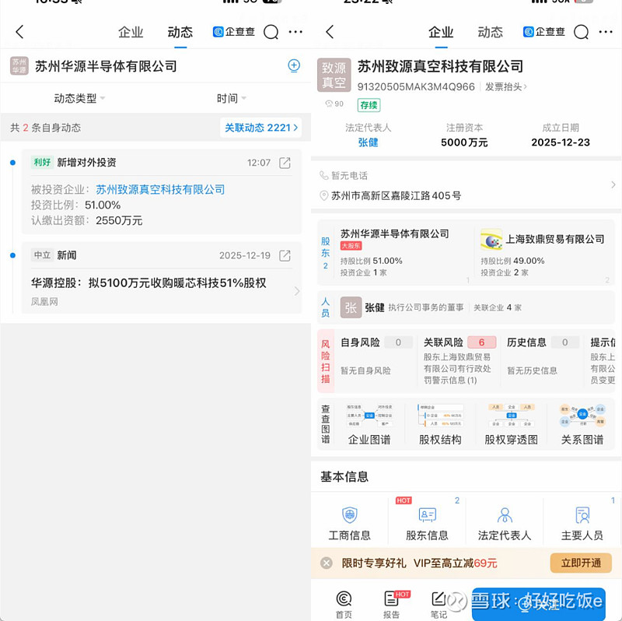Follow 苏州华源半导体 with plus icon
This screenshot has width=622, height=621.
tap(294, 65)
